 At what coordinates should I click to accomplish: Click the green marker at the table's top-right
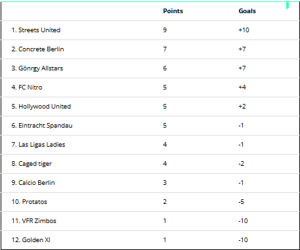click(288, 5)
